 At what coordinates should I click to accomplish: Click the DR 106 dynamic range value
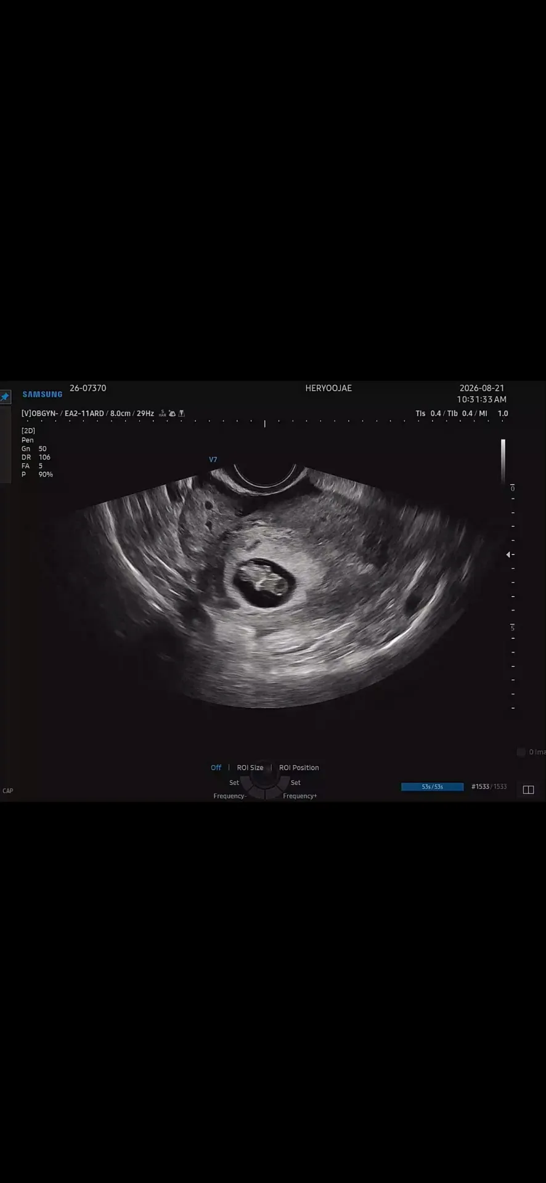point(36,457)
